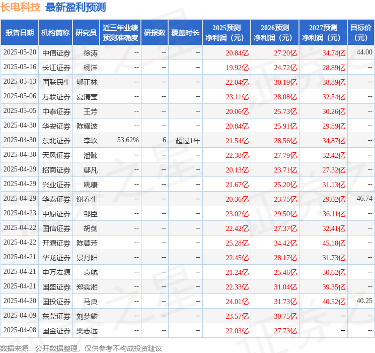Click analyst name 景丹阳
Screen dimensions: 375x353
click(x=87, y=258)
